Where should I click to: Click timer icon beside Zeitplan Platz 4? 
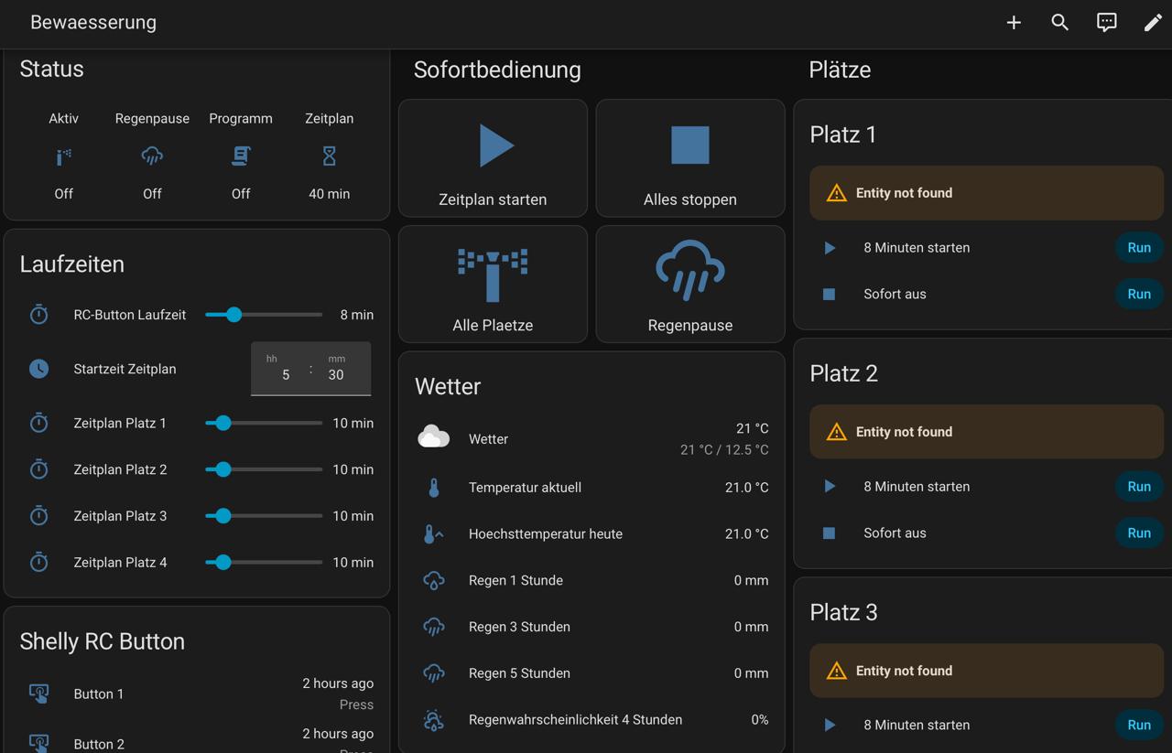(x=38, y=562)
